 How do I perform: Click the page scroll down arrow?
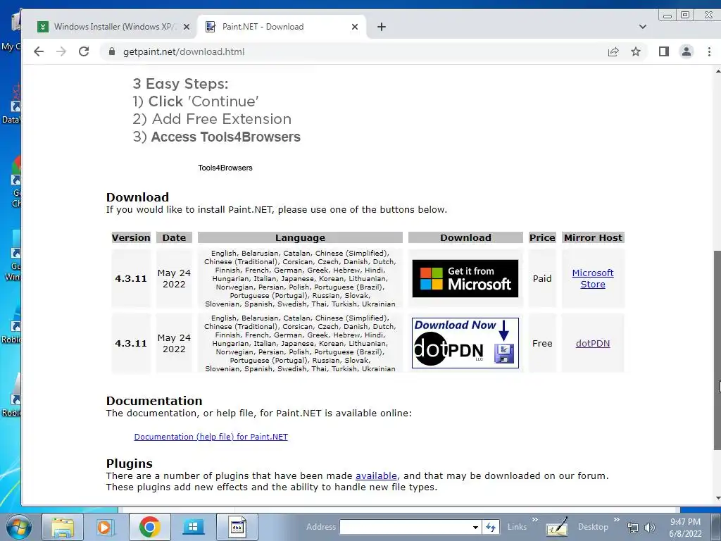(717, 498)
